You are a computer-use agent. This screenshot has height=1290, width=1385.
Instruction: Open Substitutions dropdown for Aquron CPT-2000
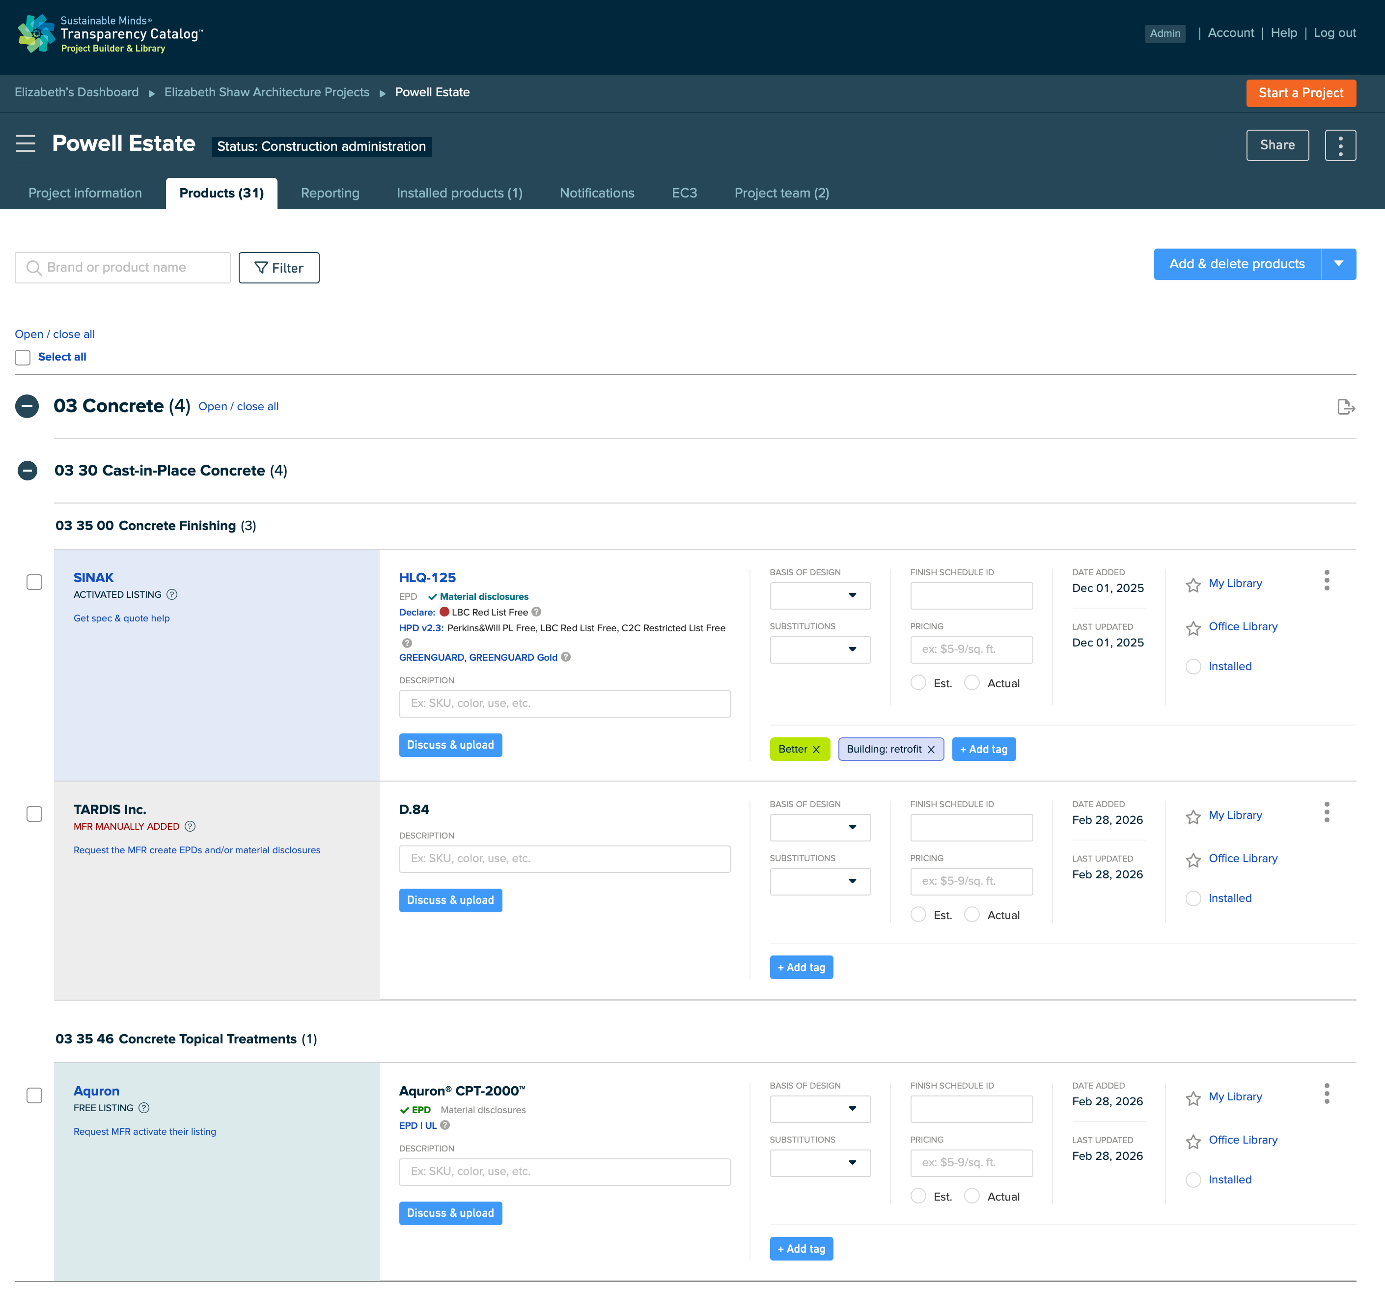(820, 1163)
